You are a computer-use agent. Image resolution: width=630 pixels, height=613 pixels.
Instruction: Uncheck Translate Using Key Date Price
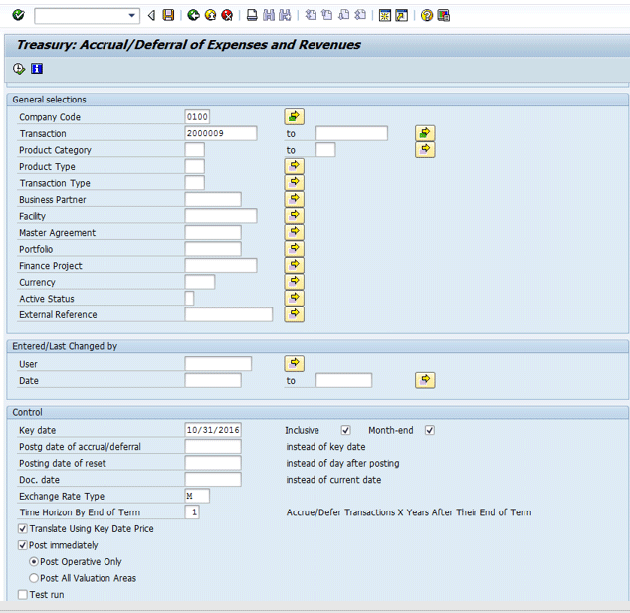(x=23, y=529)
